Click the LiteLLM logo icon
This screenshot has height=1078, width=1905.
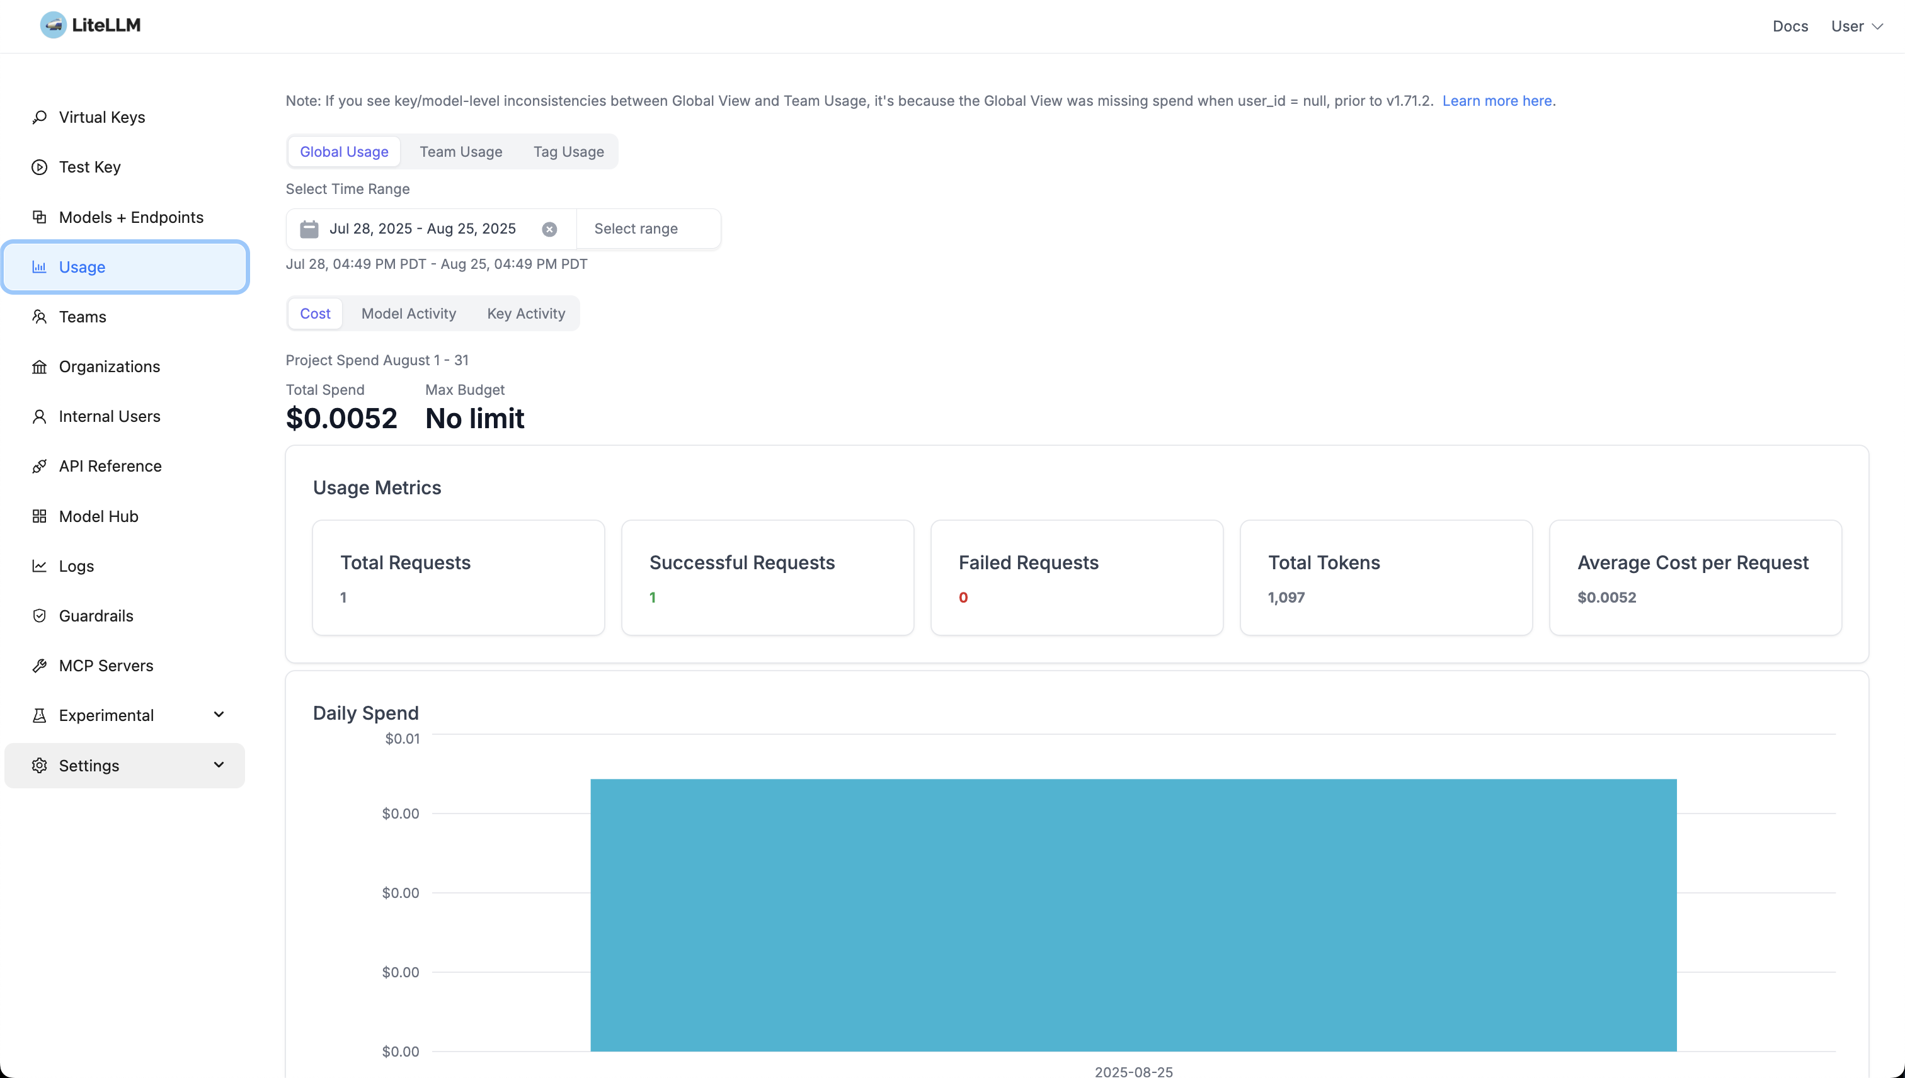54,25
